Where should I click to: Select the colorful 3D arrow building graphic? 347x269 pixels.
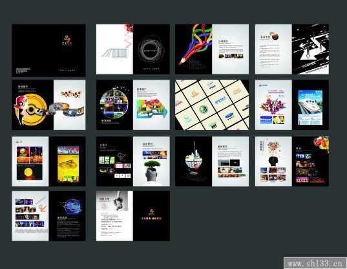(152, 109)
